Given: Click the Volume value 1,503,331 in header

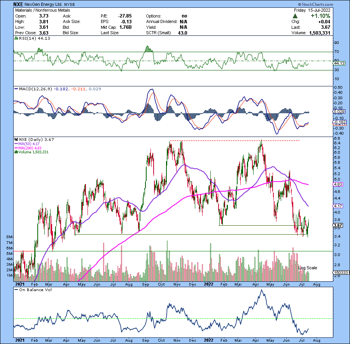Looking at the screenshot, I should click(x=320, y=33).
